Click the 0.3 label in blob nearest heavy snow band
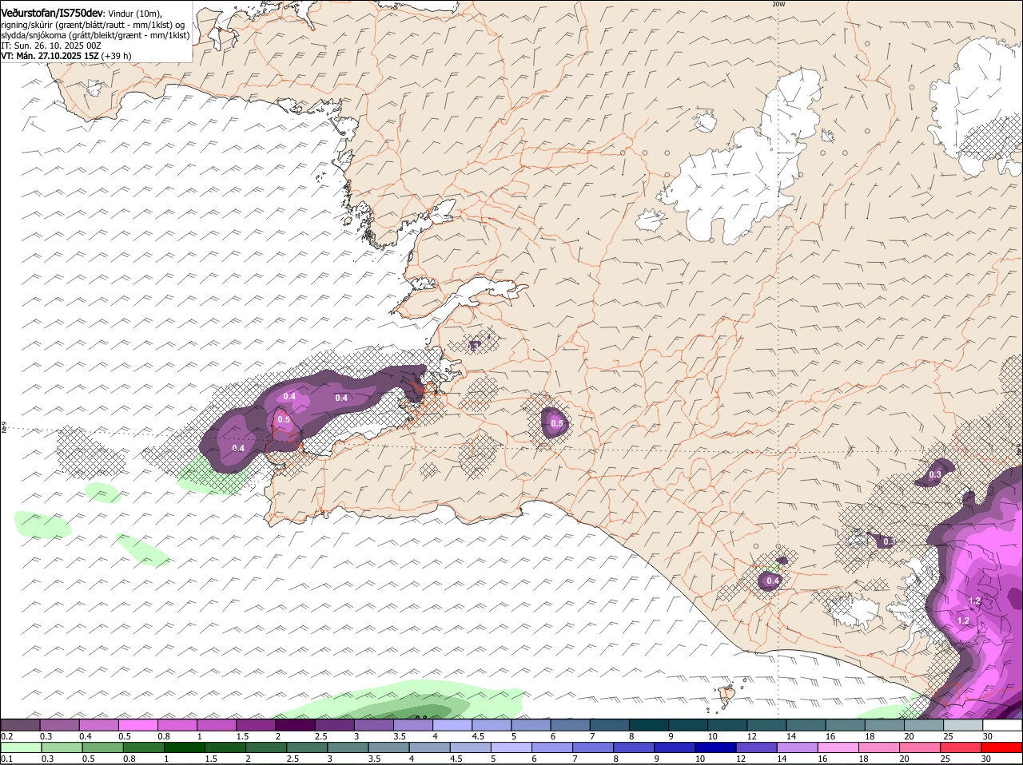The width and height of the screenshot is (1023, 765). [935, 474]
